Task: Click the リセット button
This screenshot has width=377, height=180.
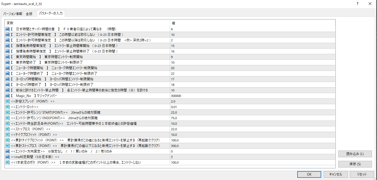Action: click(x=362, y=174)
